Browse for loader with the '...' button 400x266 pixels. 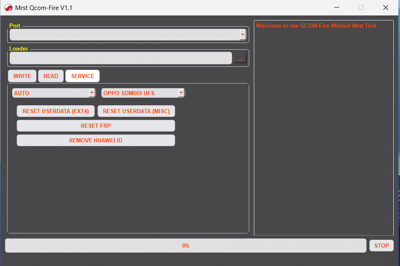(x=240, y=58)
